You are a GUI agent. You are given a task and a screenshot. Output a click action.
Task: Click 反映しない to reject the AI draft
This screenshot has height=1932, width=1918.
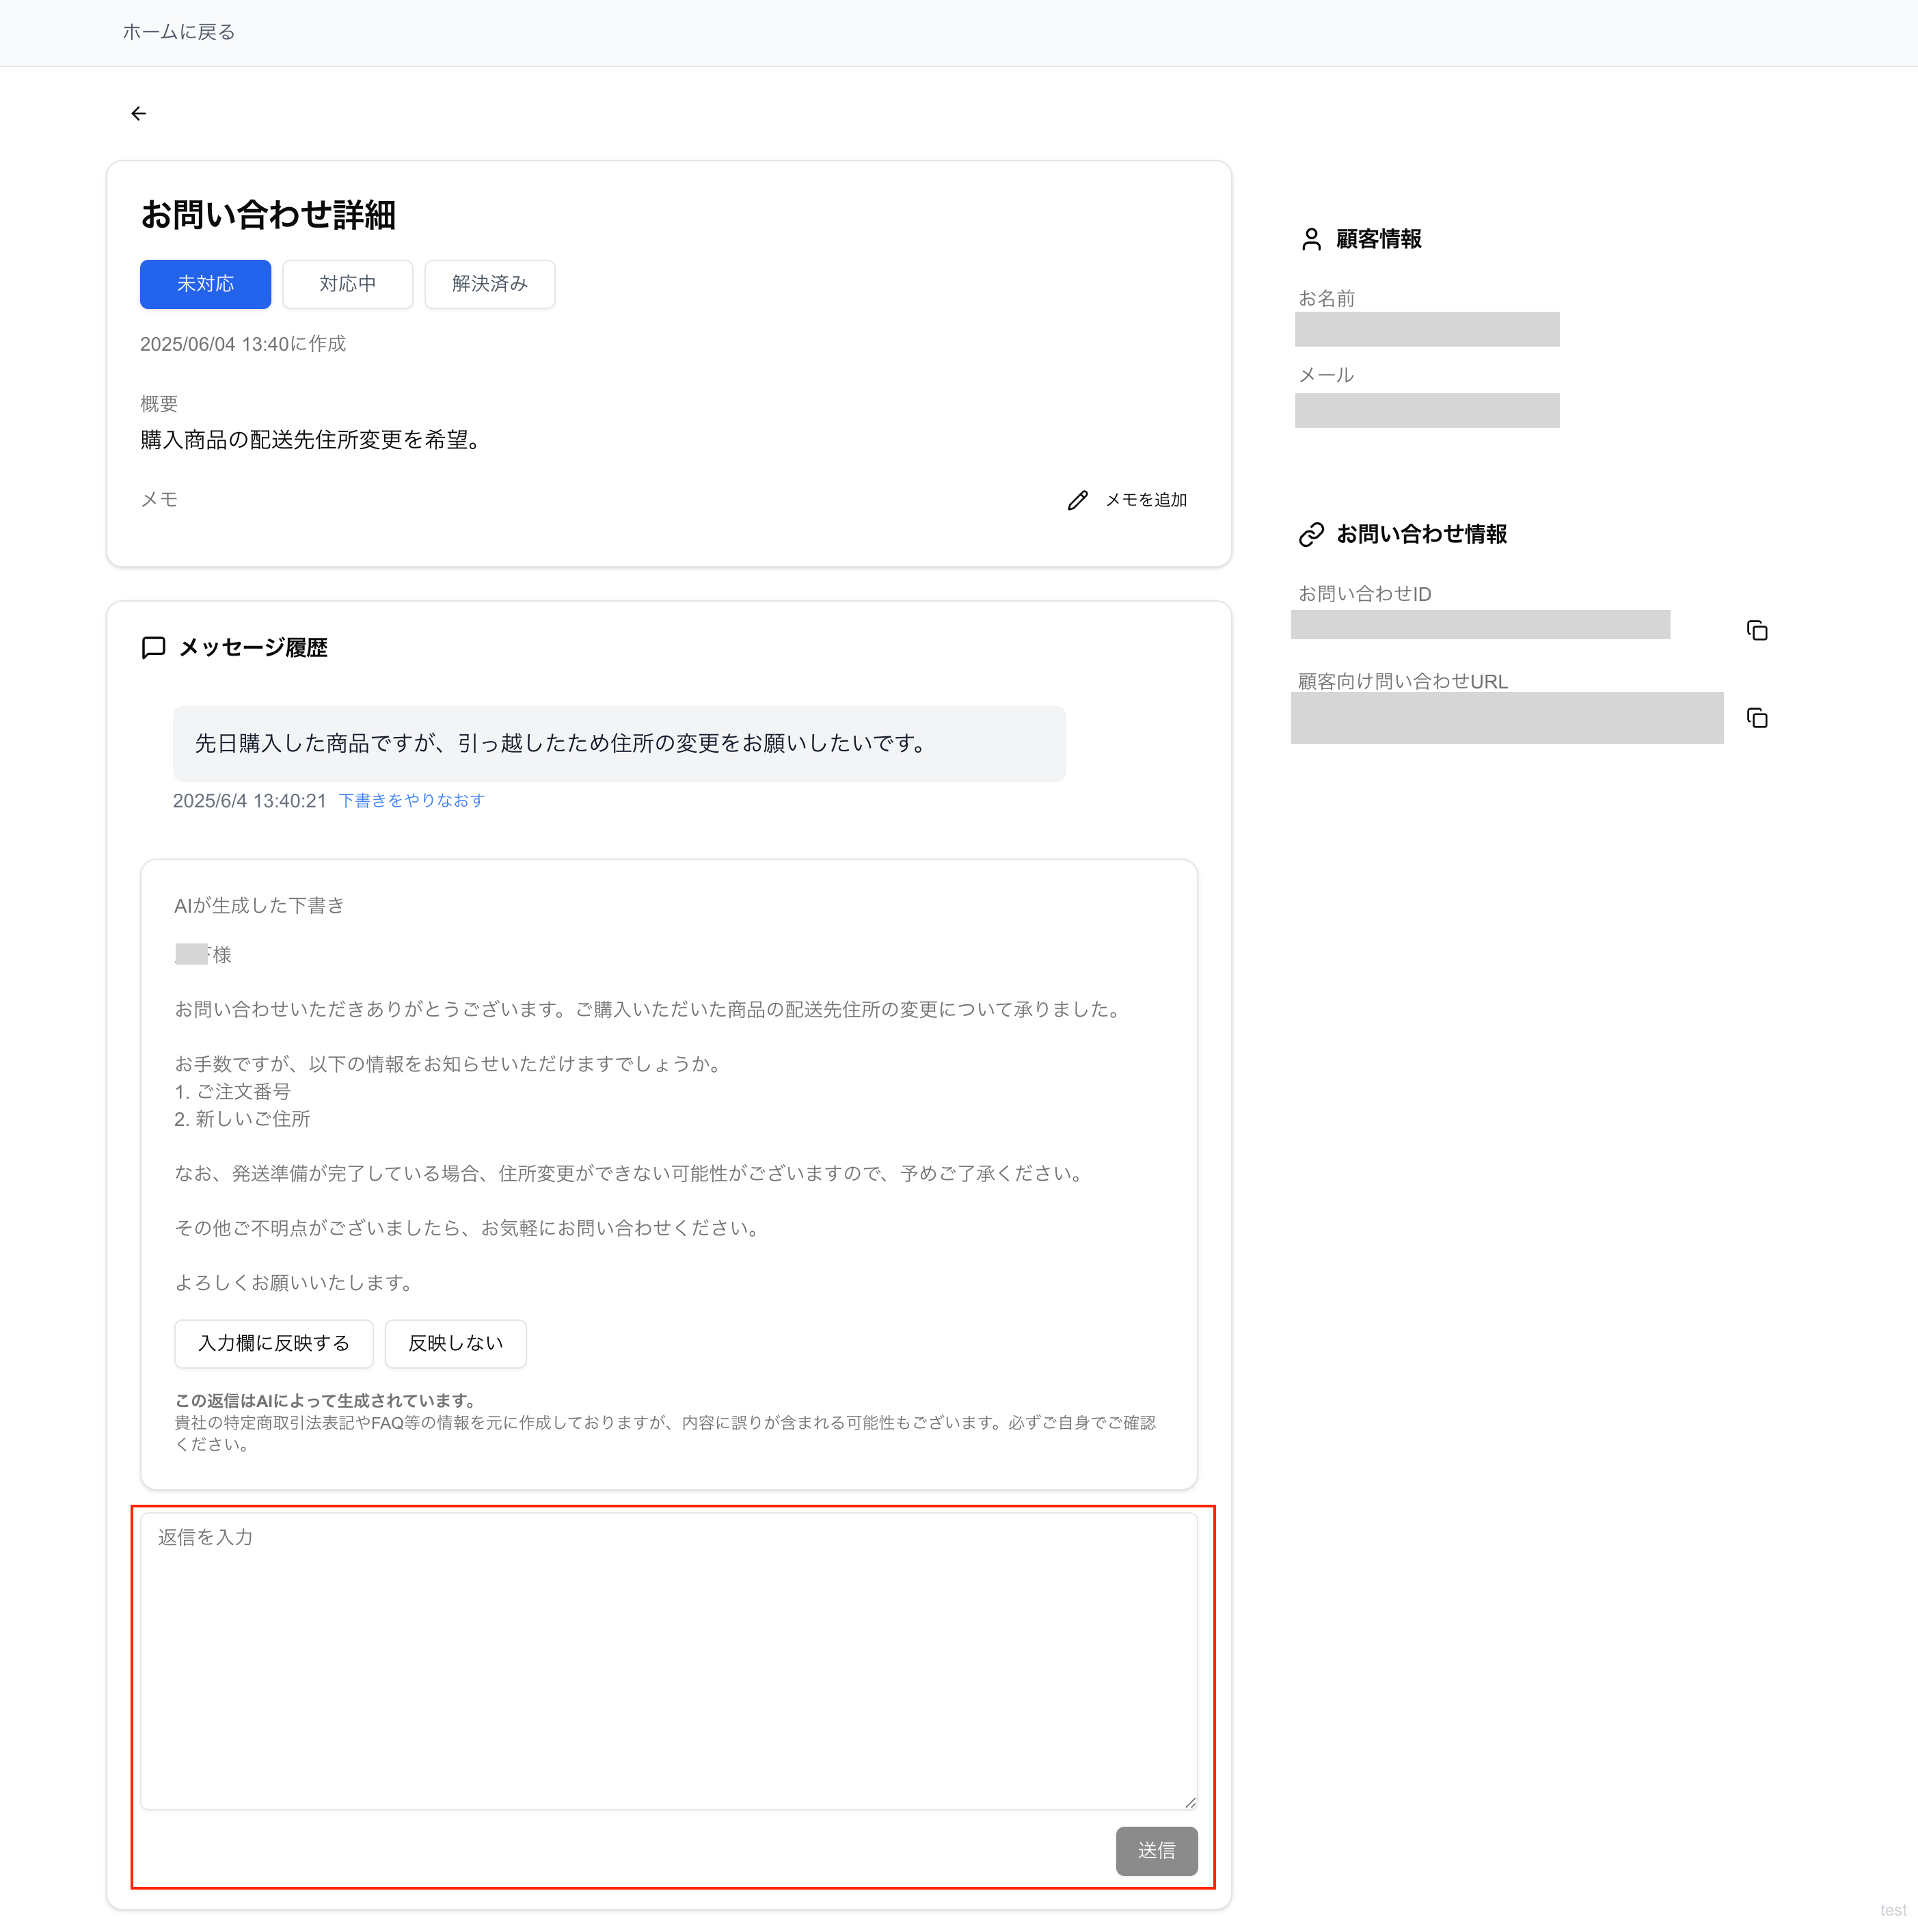coord(455,1344)
